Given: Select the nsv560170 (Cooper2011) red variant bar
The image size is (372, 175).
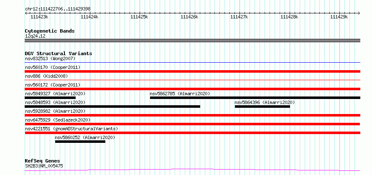Looking at the screenshot, I should [193, 71].
